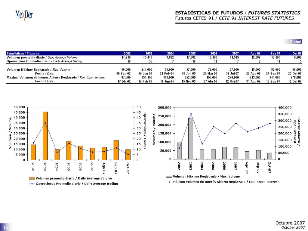Click the 'Volumen promedio diario / Daily Average Volume' row label
The height and width of the screenshot is (231, 308).
pos(42,57)
